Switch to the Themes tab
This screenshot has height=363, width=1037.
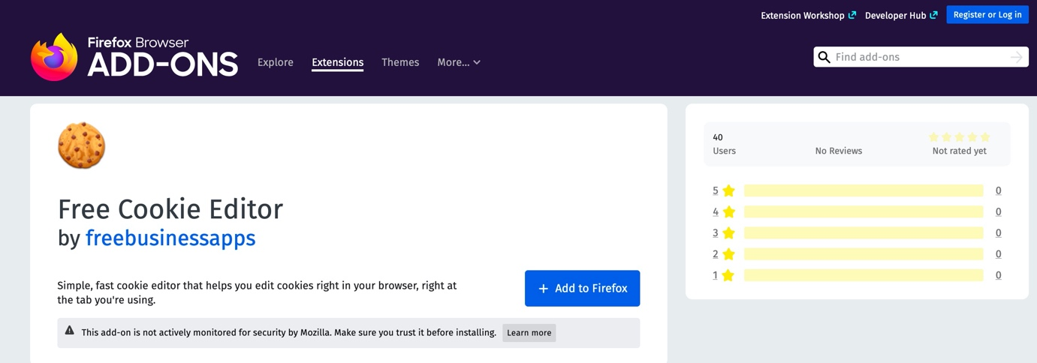pos(400,62)
